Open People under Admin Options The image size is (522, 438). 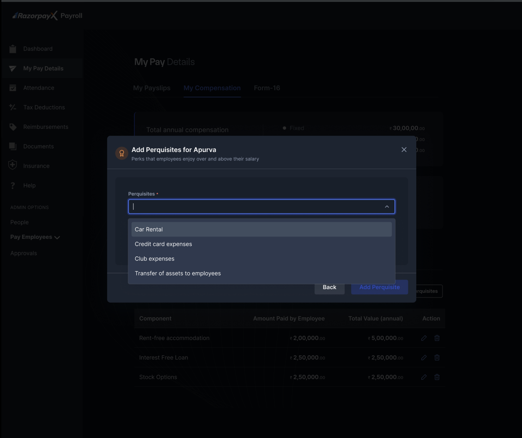coord(19,222)
